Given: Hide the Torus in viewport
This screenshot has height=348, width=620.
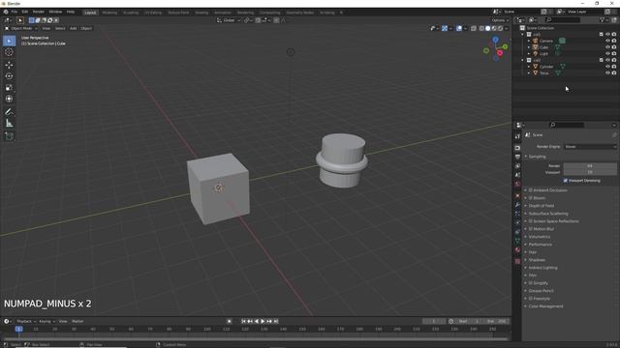Looking at the screenshot, I should 607,73.
